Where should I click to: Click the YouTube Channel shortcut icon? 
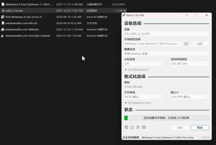[3, 36]
